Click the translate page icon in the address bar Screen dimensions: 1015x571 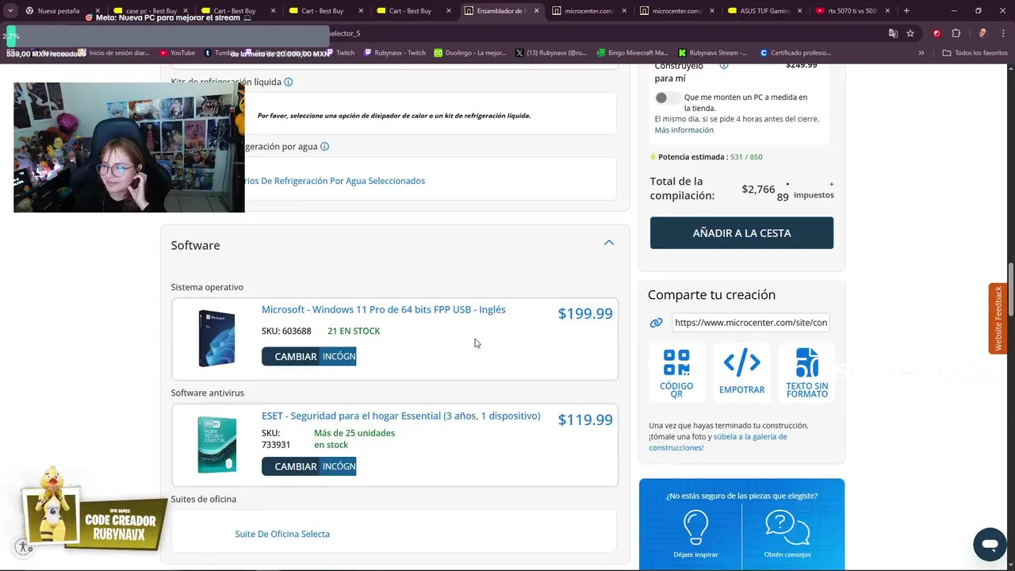coord(893,33)
